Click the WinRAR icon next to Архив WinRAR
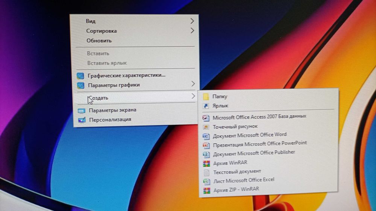This screenshot has height=211, width=376. 206,163
